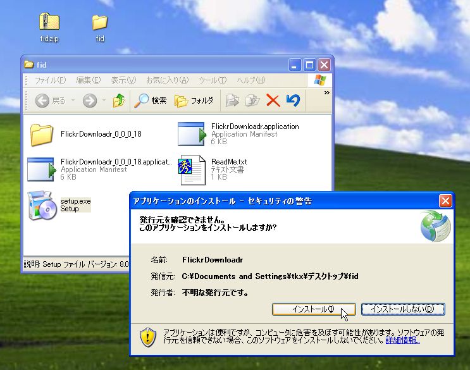Click the Forward arrow in Explorer toolbar
The height and width of the screenshot is (370, 470).
[x=90, y=101]
